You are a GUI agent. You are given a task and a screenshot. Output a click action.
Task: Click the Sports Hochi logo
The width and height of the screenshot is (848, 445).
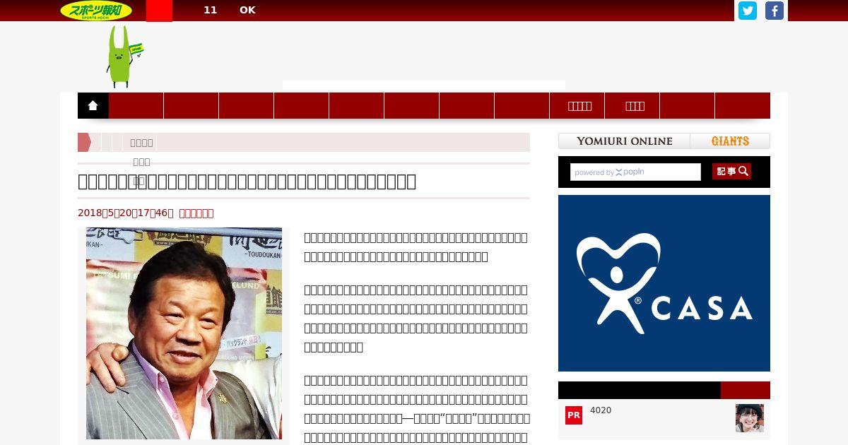[96, 11]
